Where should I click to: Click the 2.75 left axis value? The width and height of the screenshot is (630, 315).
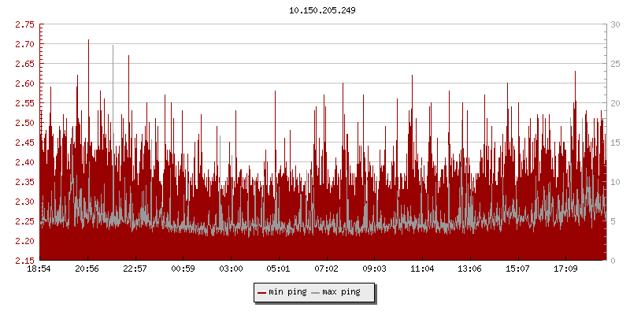[x=25, y=24]
